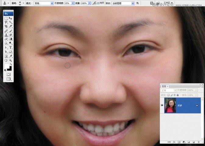Open the flow slider arrow
205x146 pixels.
point(90,3)
